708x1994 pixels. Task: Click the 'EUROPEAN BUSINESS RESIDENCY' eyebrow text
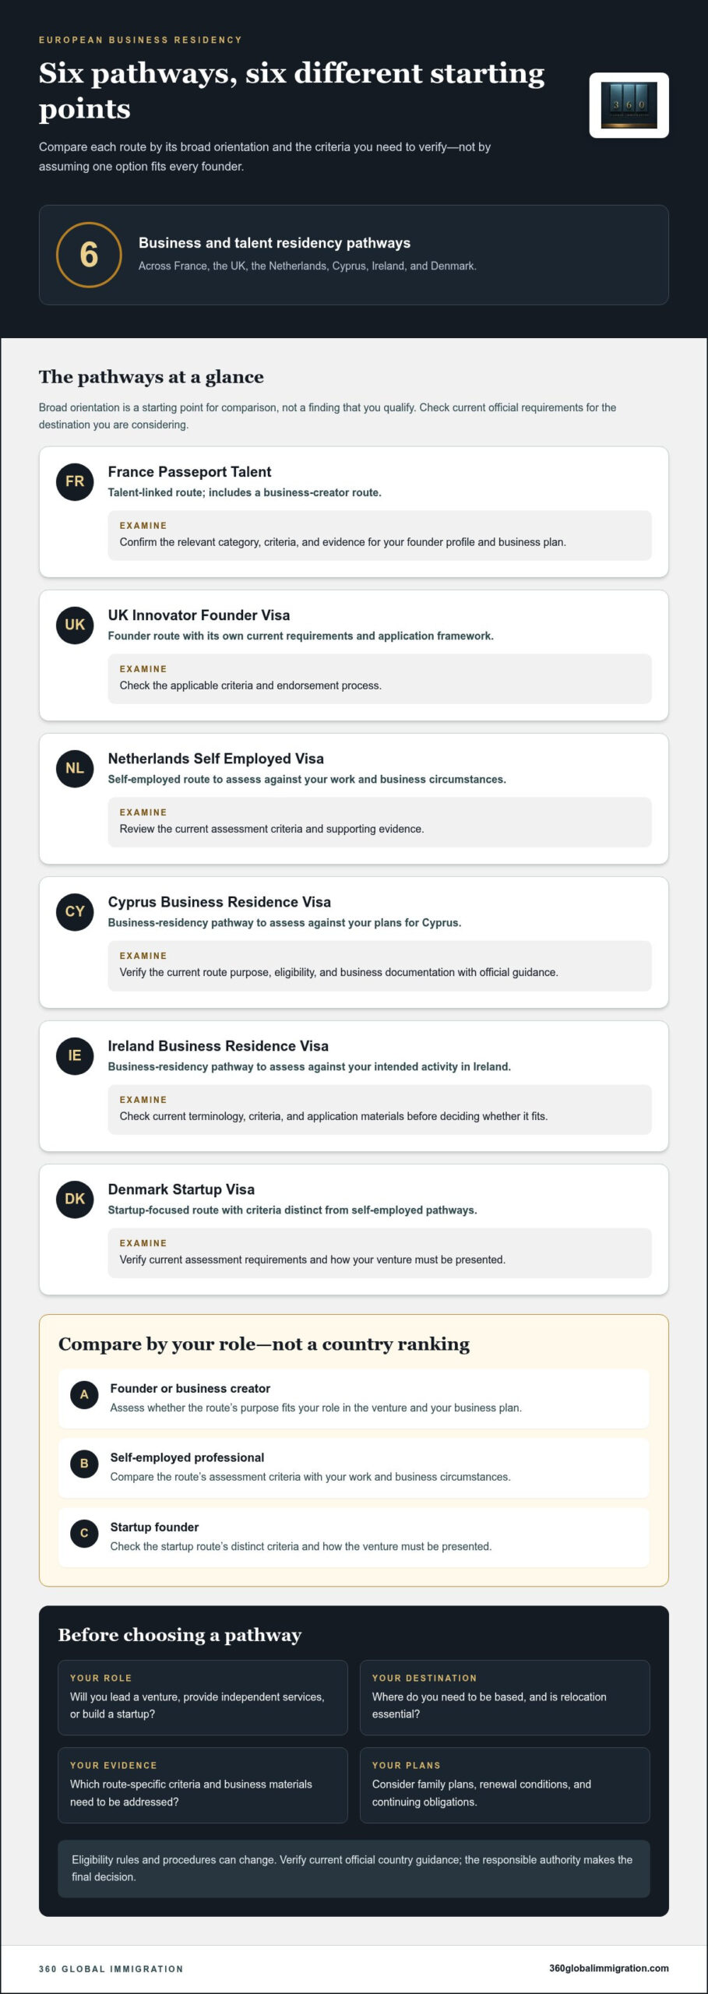(x=140, y=40)
